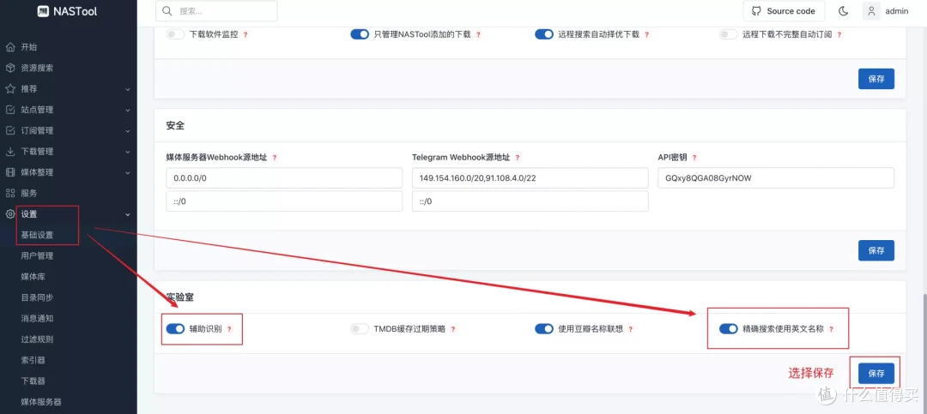Screen dimensions: 927x414
Task: Open the admin account label
Action: click(x=897, y=11)
